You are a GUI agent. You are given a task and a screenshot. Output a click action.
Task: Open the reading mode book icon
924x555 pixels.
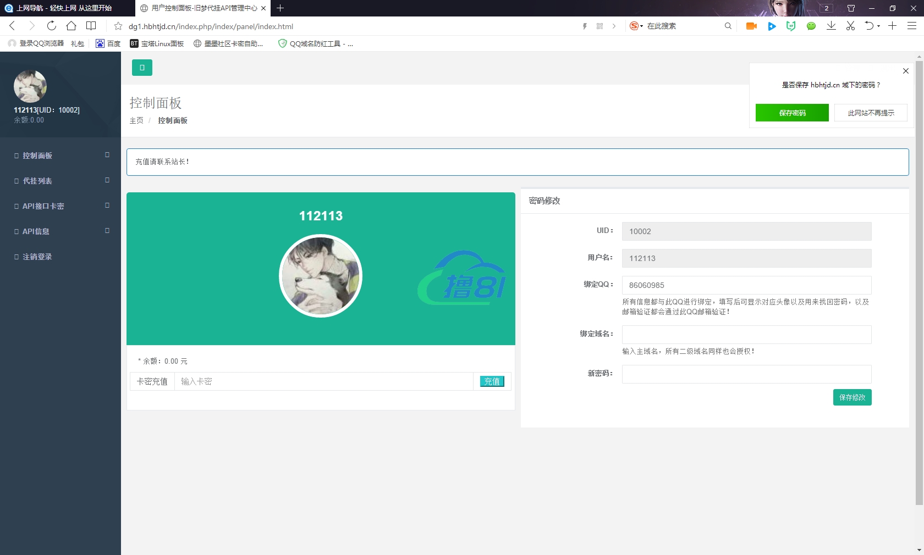click(91, 26)
